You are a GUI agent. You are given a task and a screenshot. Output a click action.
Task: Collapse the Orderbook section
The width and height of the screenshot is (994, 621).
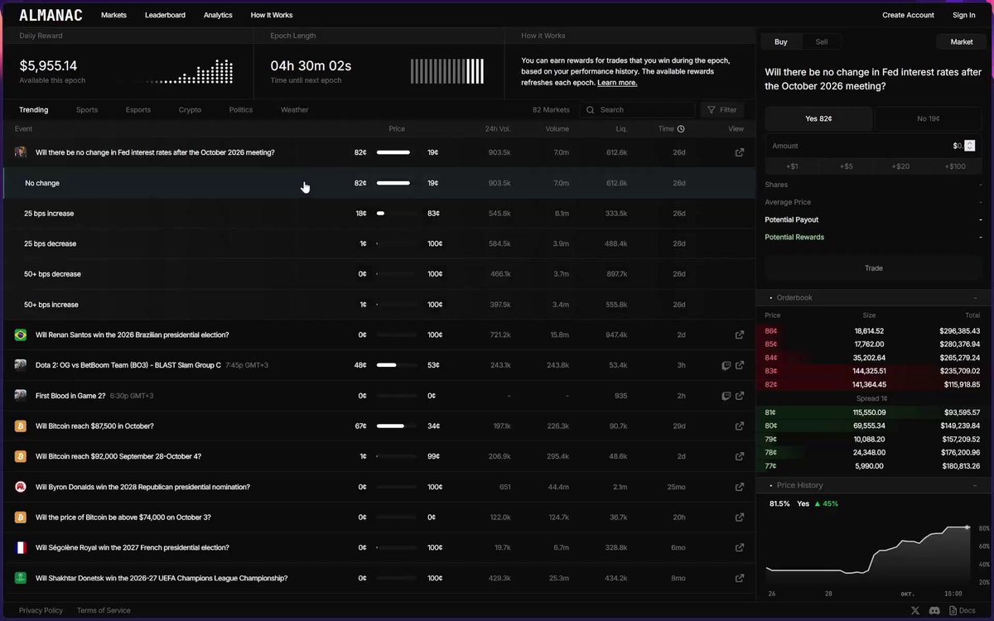975,298
